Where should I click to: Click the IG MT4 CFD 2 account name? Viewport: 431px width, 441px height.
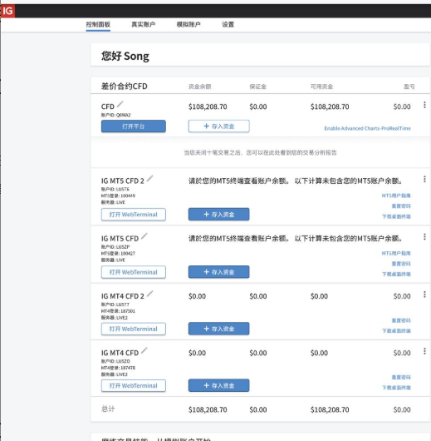[x=123, y=296]
